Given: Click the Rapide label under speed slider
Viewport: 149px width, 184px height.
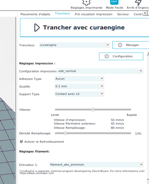Looking at the screenshot, I should pos(132,115).
